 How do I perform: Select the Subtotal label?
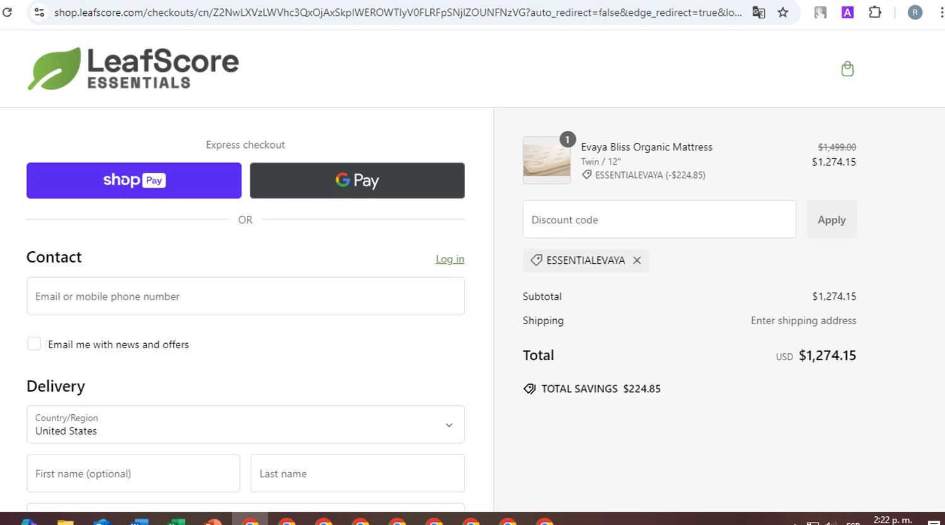pyautogui.click(x=542, y=296)
